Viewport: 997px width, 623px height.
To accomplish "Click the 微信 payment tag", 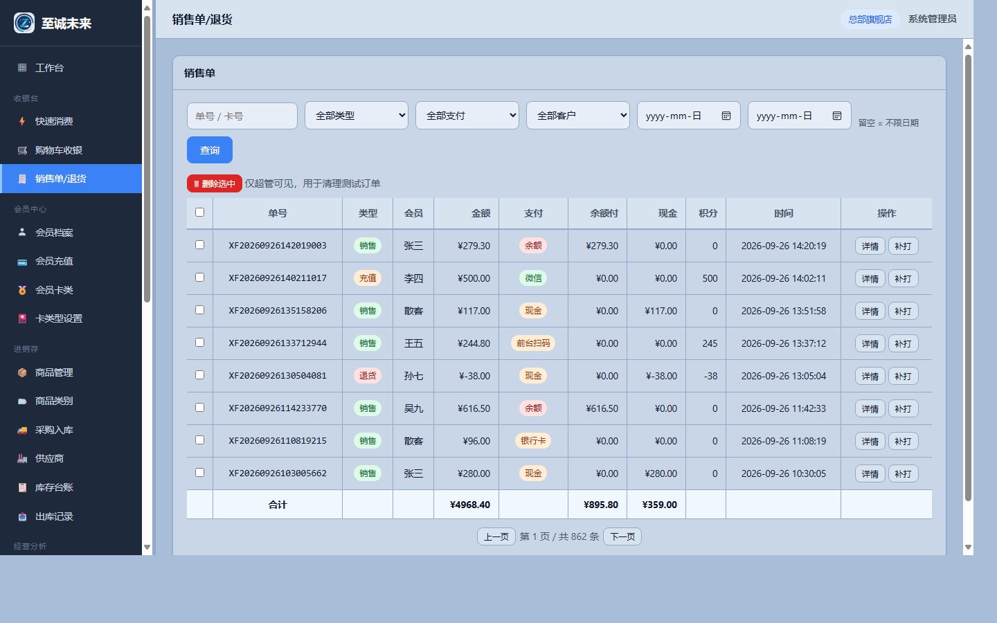I will [x=533, y=278].
